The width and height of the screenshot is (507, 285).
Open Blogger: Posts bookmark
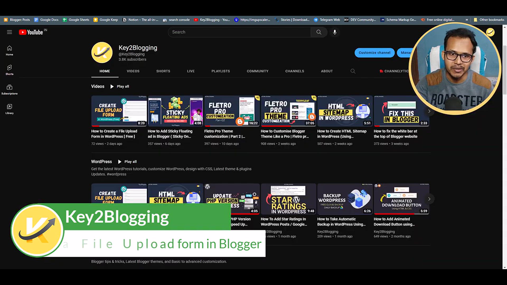coord(17,20)
